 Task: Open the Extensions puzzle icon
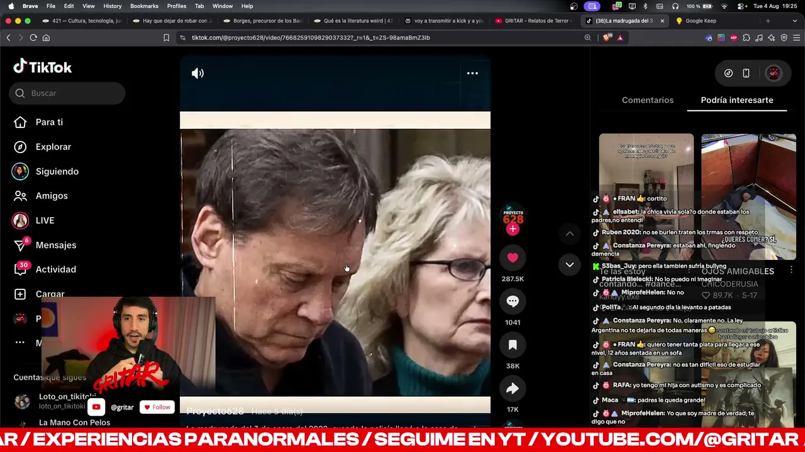tap(747, 38)
